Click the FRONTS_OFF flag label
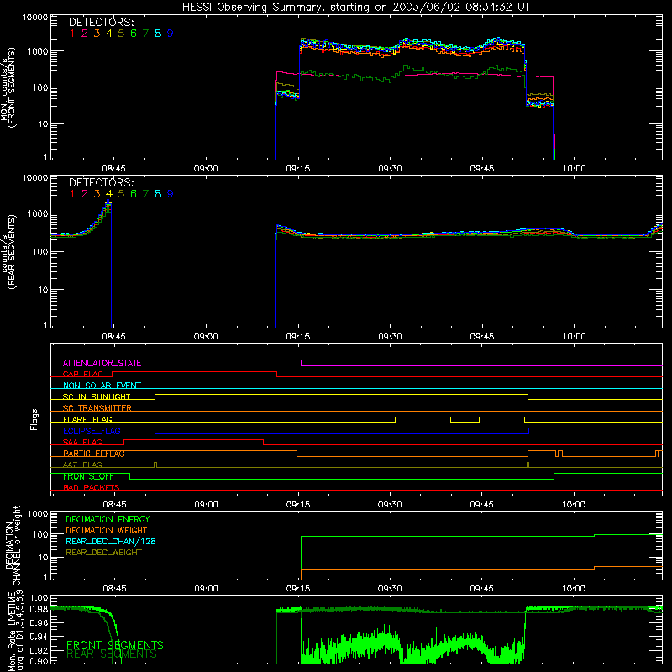672x672 pixels. (88, 476)
